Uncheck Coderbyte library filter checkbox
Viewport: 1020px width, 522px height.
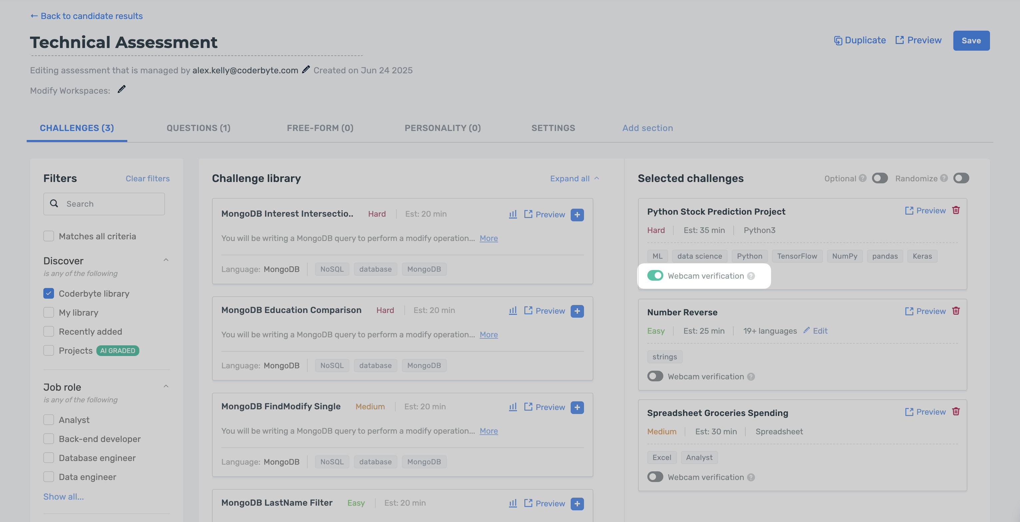pos(48,293)
